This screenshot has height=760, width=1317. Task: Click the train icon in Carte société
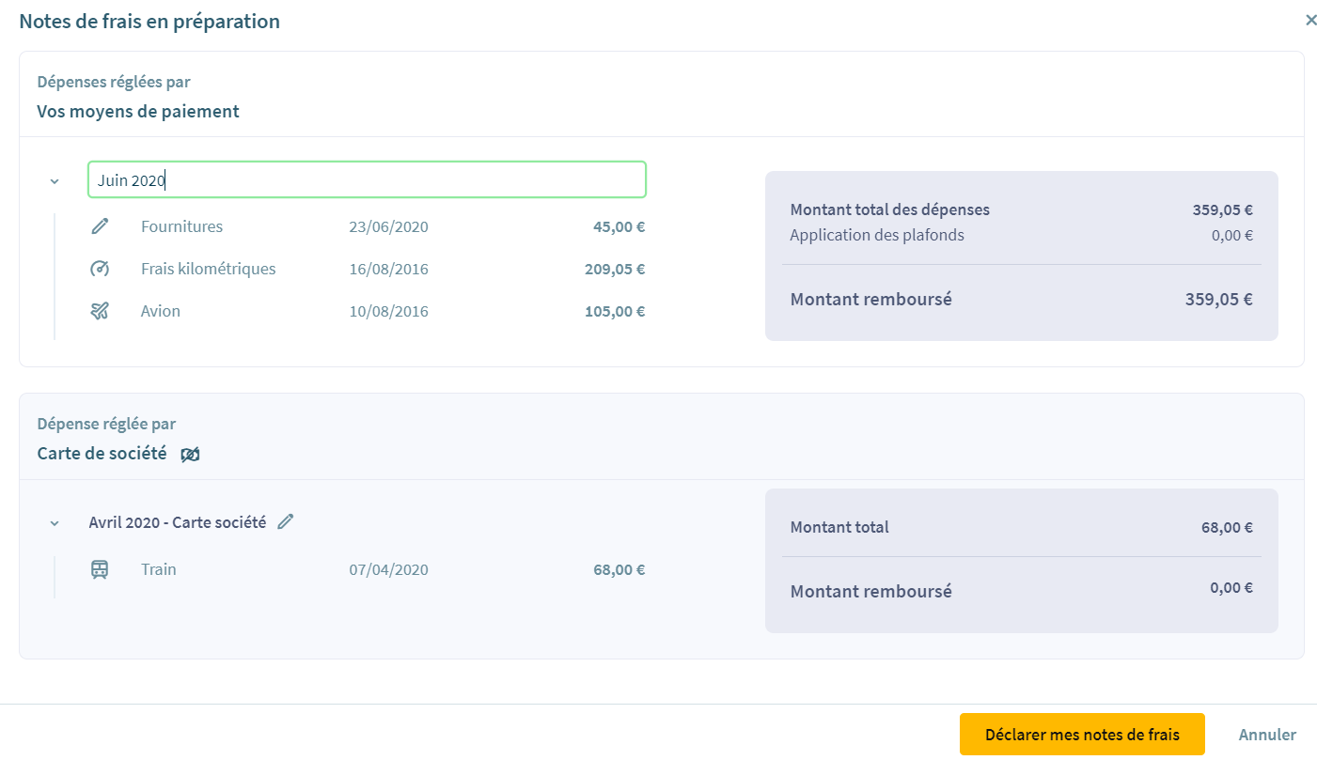tap(100, 569)
